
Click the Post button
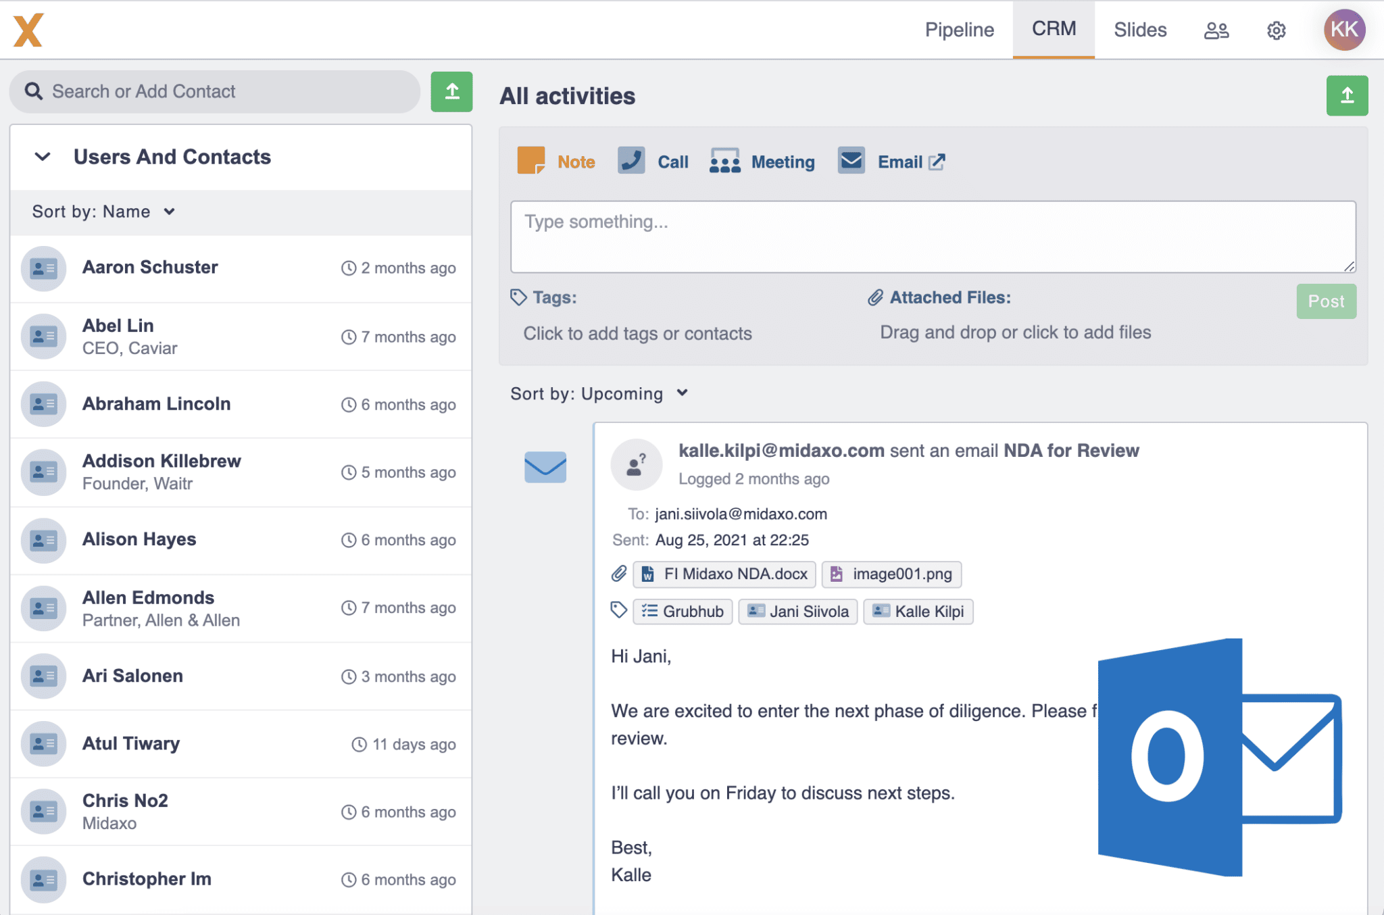click(1326, 301)
